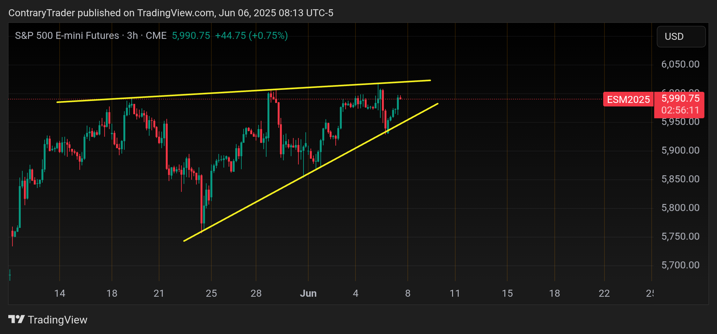The image size is (717, 334).
Task: Click the 5,900.00 price axis label
Action: [x=680, y=150]
